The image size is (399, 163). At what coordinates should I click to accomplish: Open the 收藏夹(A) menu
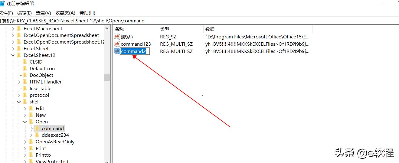click(x=65, y=13)
